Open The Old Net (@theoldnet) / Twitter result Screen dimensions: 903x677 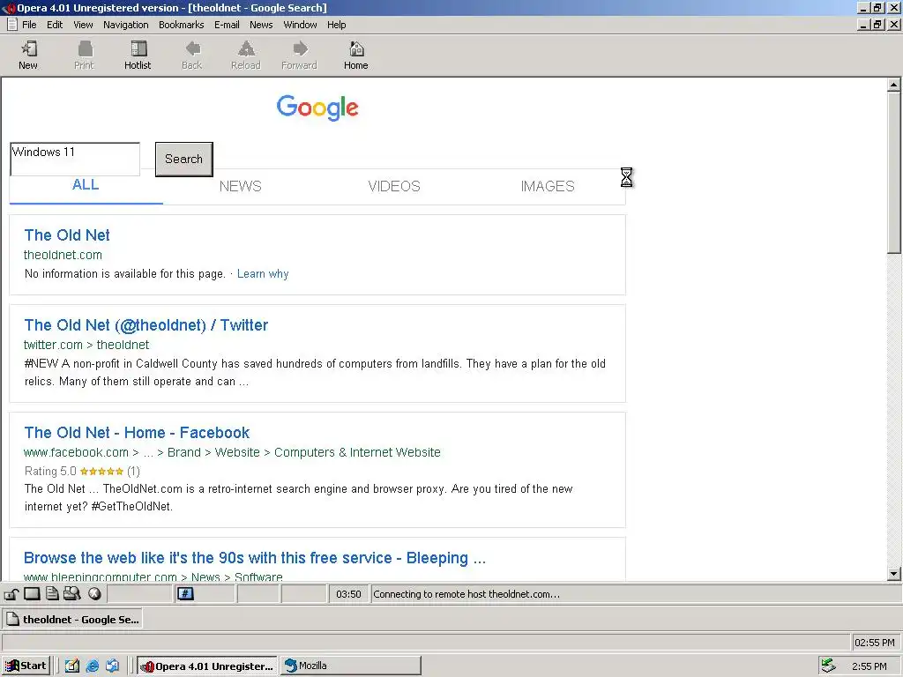click(146, 325)
